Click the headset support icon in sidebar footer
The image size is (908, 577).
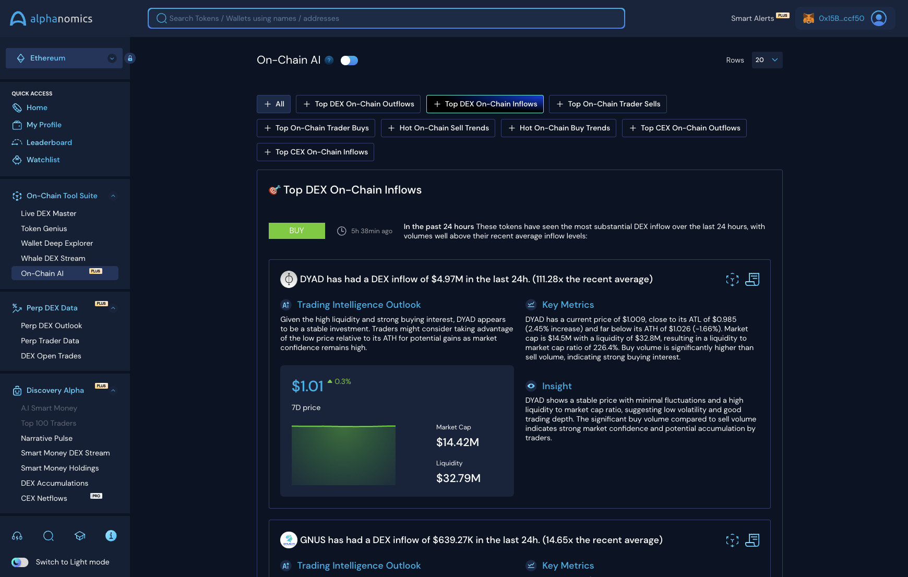coord(17,536)
